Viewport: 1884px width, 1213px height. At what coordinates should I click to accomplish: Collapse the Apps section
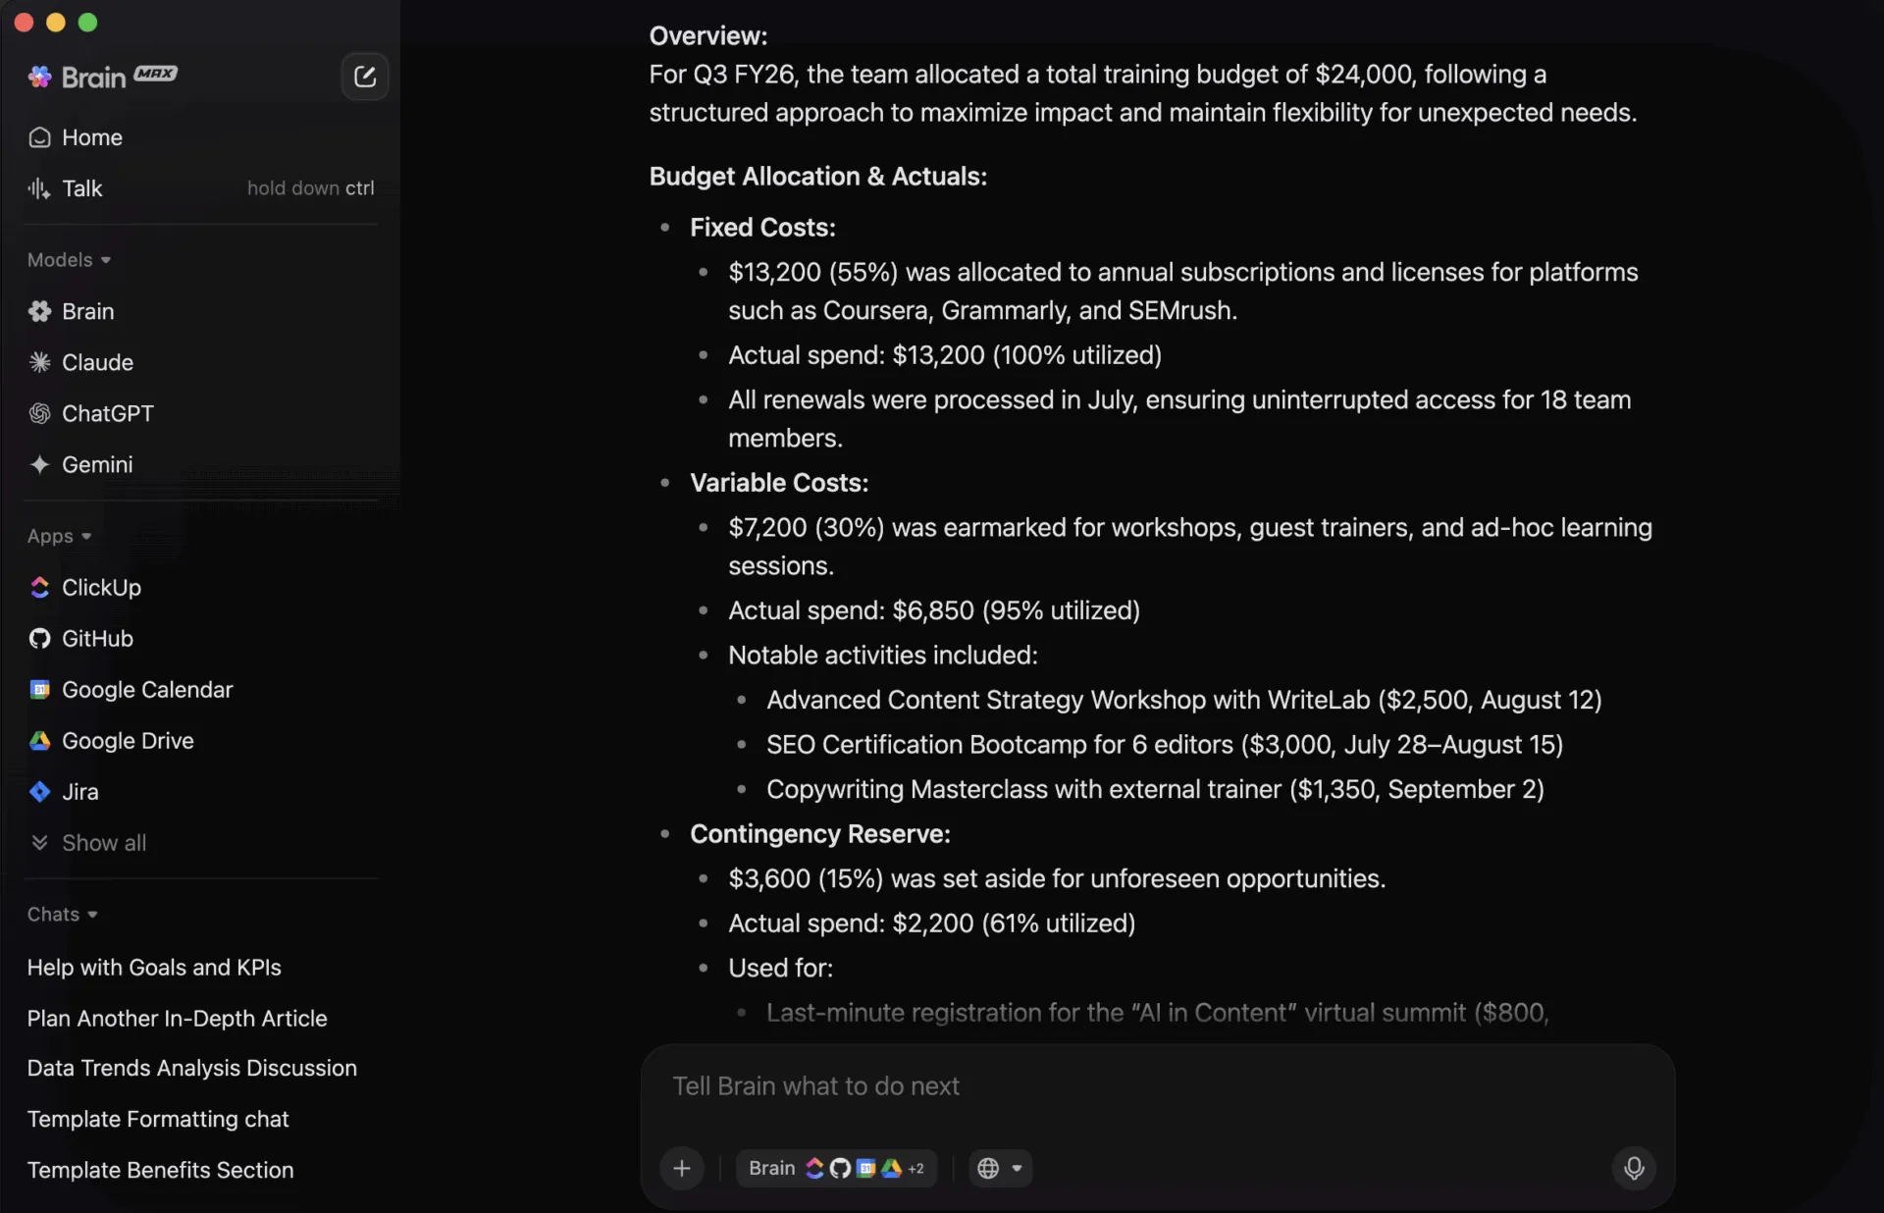point(59,536)
